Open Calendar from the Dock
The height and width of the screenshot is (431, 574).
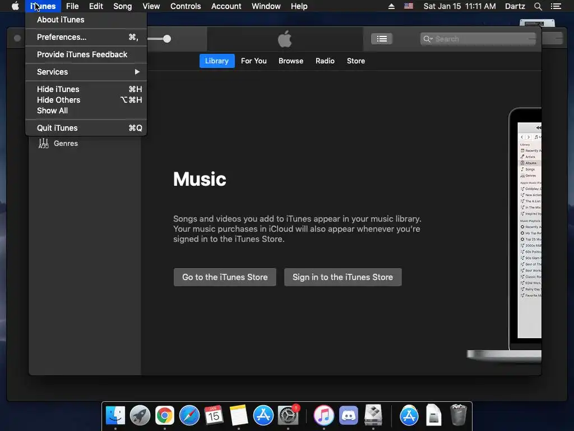214,415
